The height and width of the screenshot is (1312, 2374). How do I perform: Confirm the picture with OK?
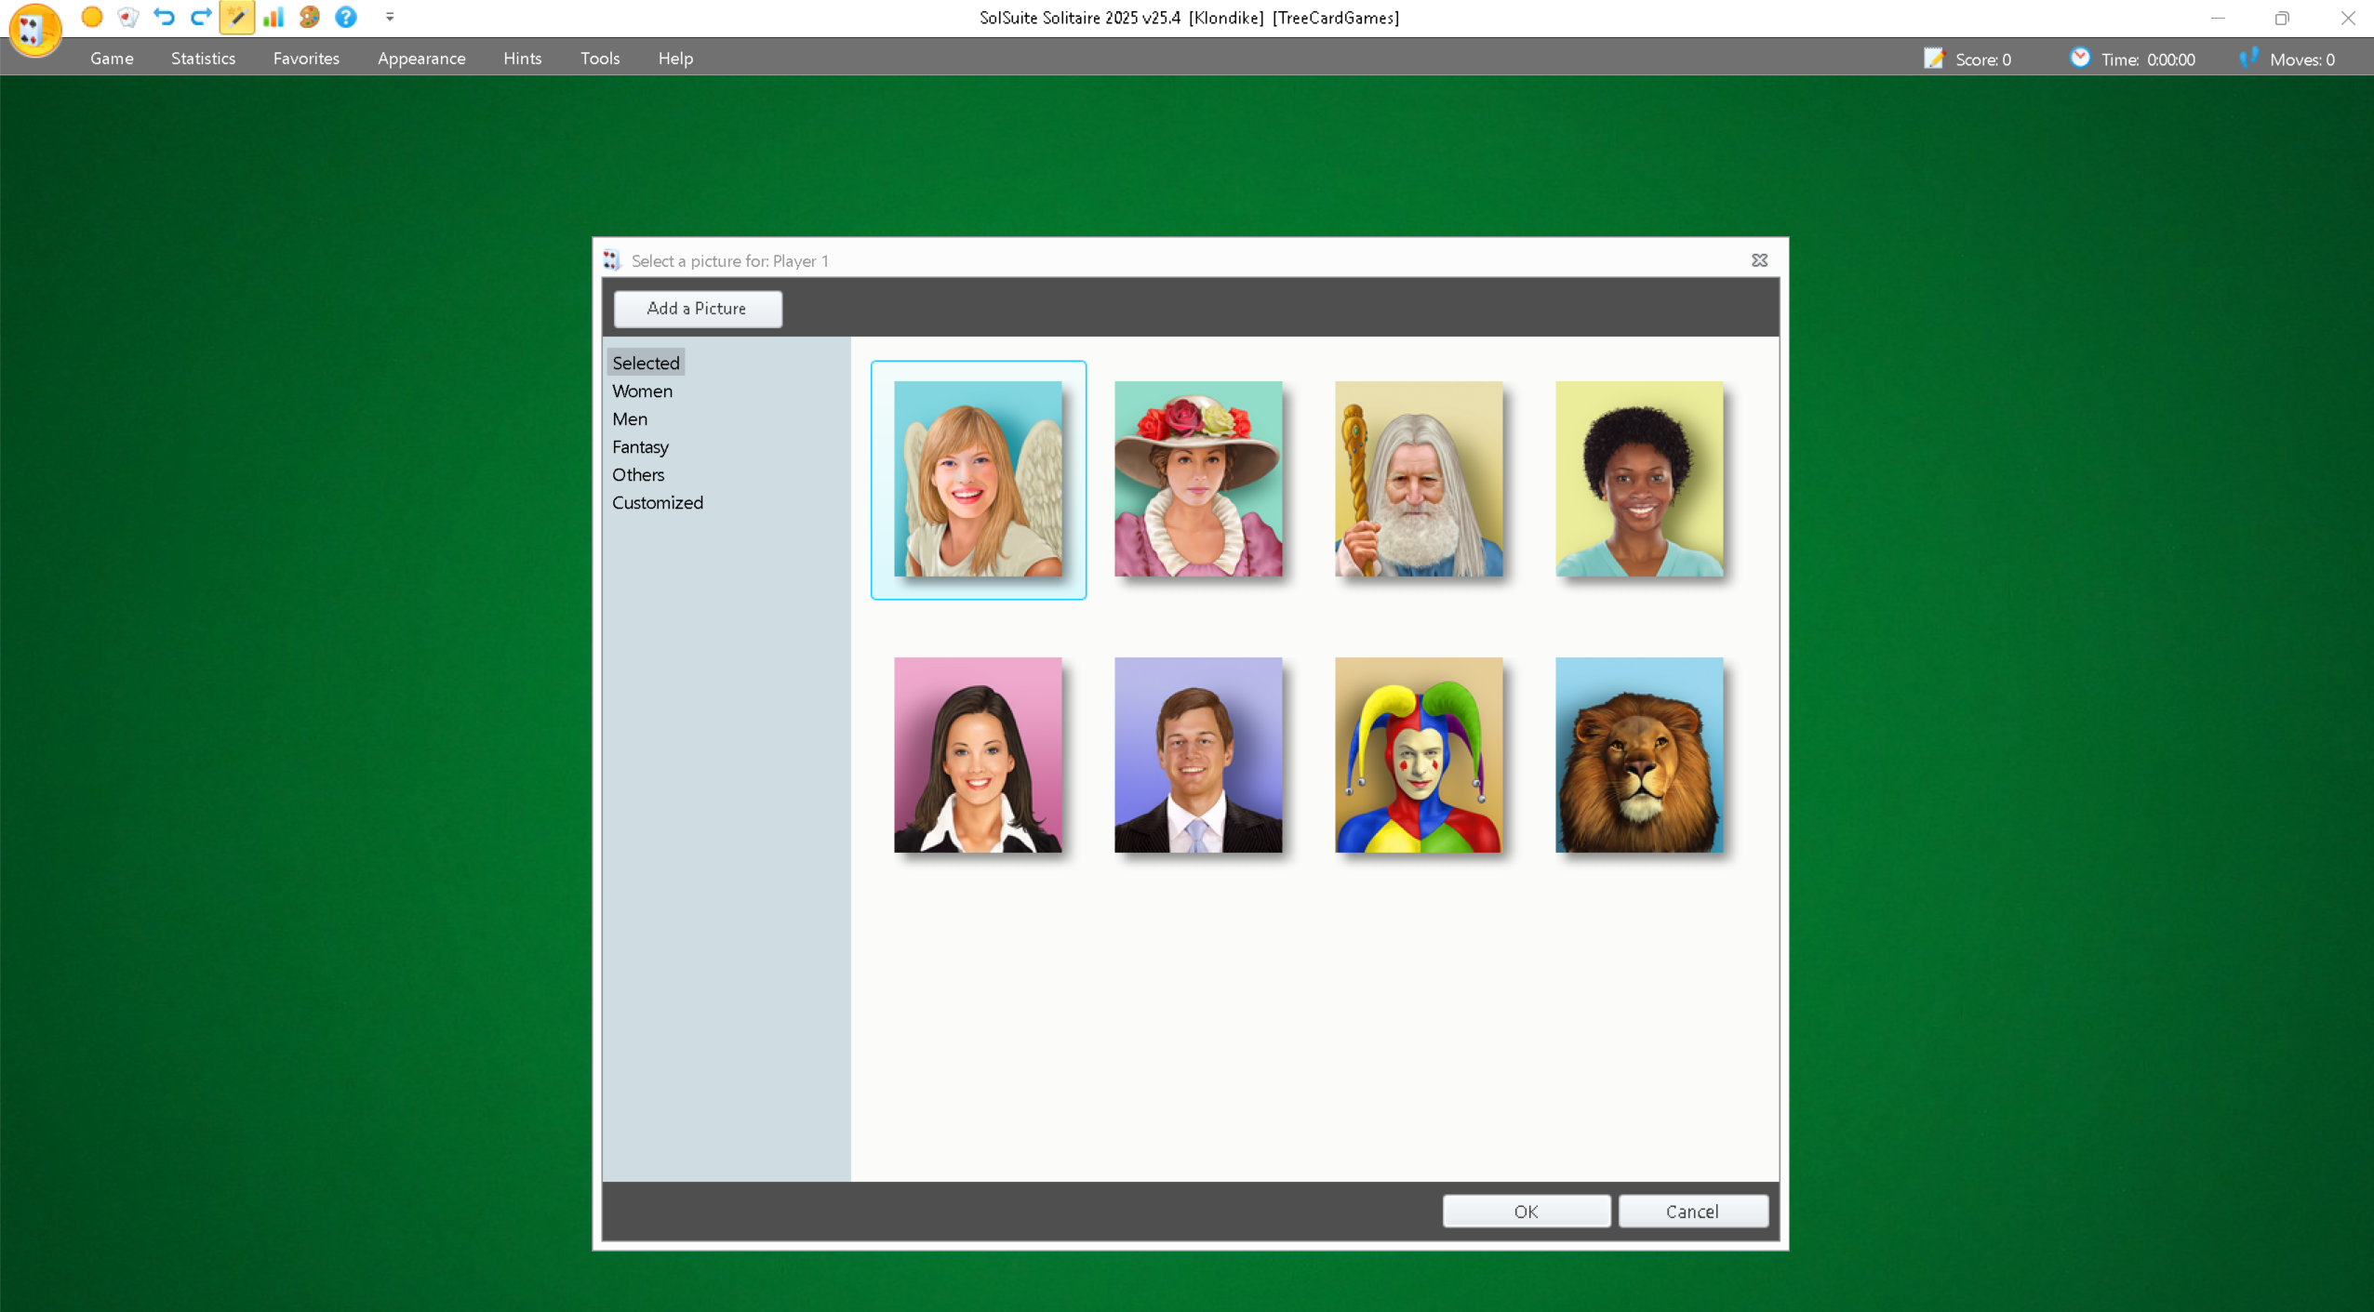click(1527, 1212)
